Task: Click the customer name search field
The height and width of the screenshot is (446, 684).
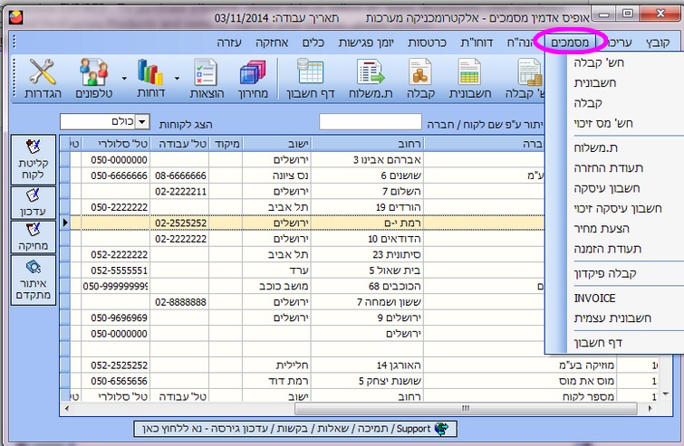Action: (370, 121)
